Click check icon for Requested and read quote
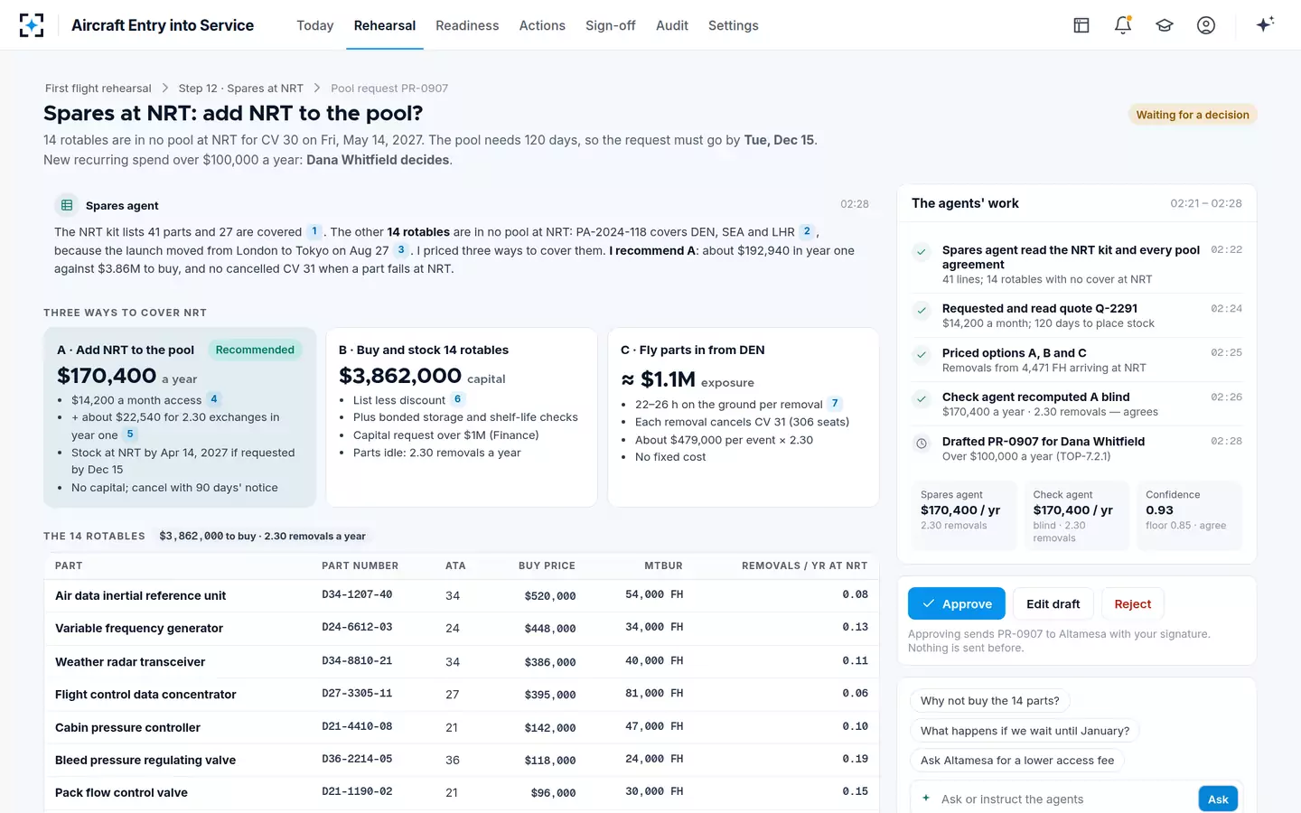The width and height of the screenshot is (1301, 813). pyautogui.click(x=922, y=311)
